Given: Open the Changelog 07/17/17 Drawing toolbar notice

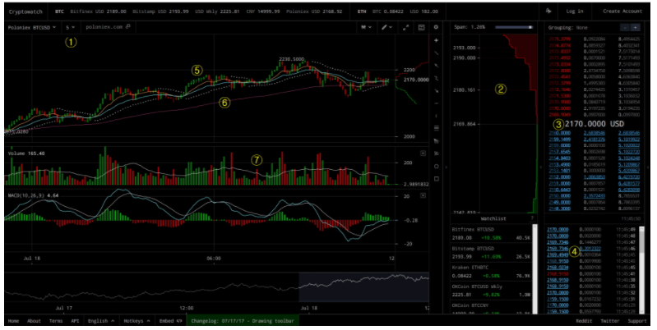Looking at the screenshot, I should (243, 321).
